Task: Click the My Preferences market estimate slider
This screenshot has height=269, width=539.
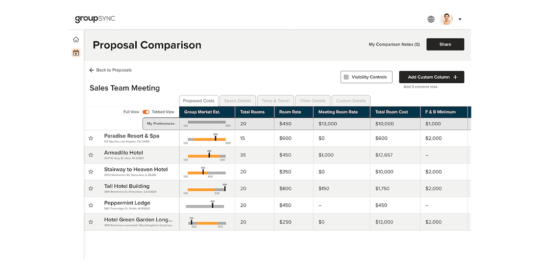Action: pos(207,122)
